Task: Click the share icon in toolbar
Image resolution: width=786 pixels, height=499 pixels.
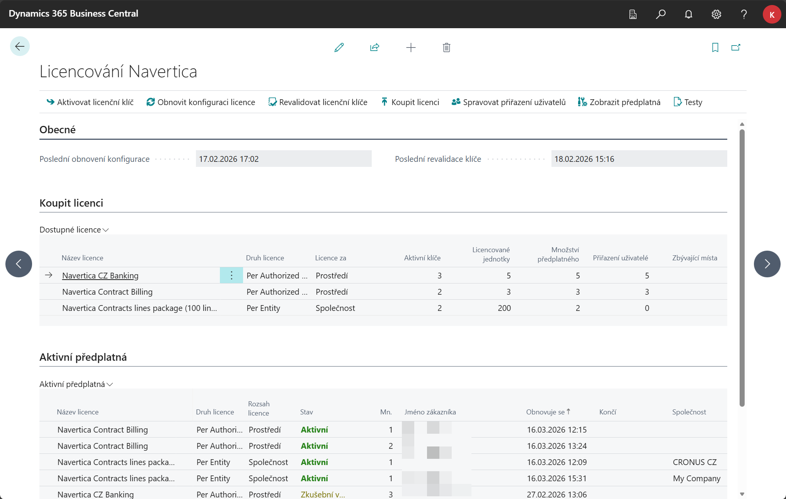Action: (374, 48)
